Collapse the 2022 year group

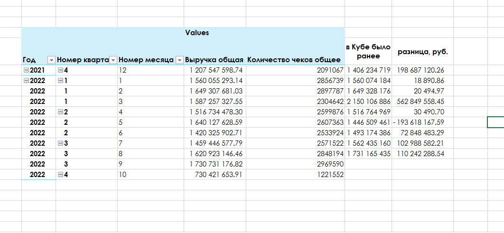coord(27,81)
